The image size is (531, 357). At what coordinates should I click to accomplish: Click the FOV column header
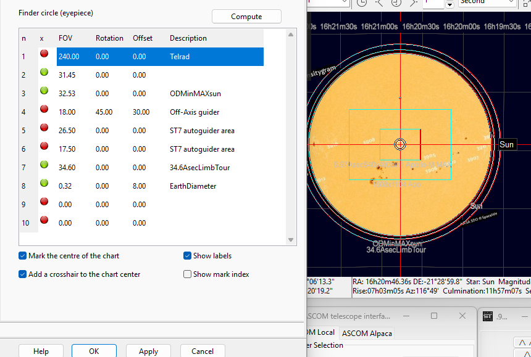click(65, 38)
